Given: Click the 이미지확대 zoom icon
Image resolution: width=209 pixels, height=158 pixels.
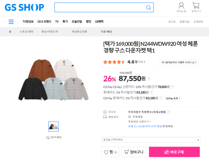Looking at the screenshot, I should (48, 138).
